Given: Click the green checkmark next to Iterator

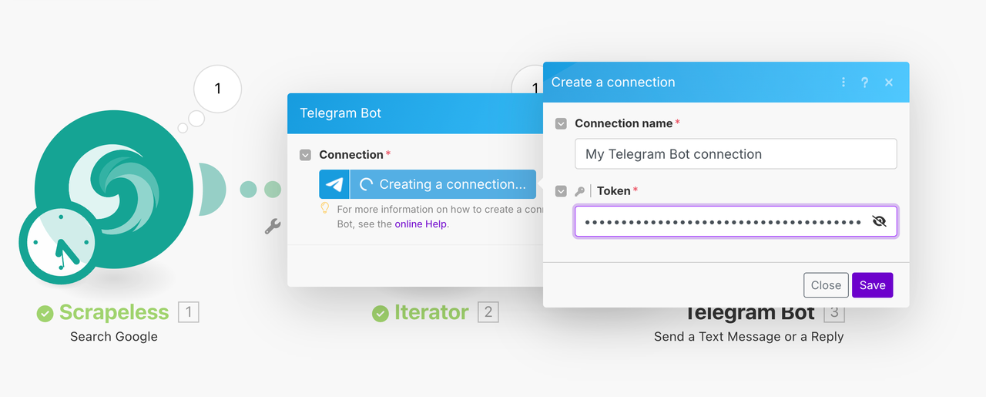Looking at the screenshot, I should (381, 313).
